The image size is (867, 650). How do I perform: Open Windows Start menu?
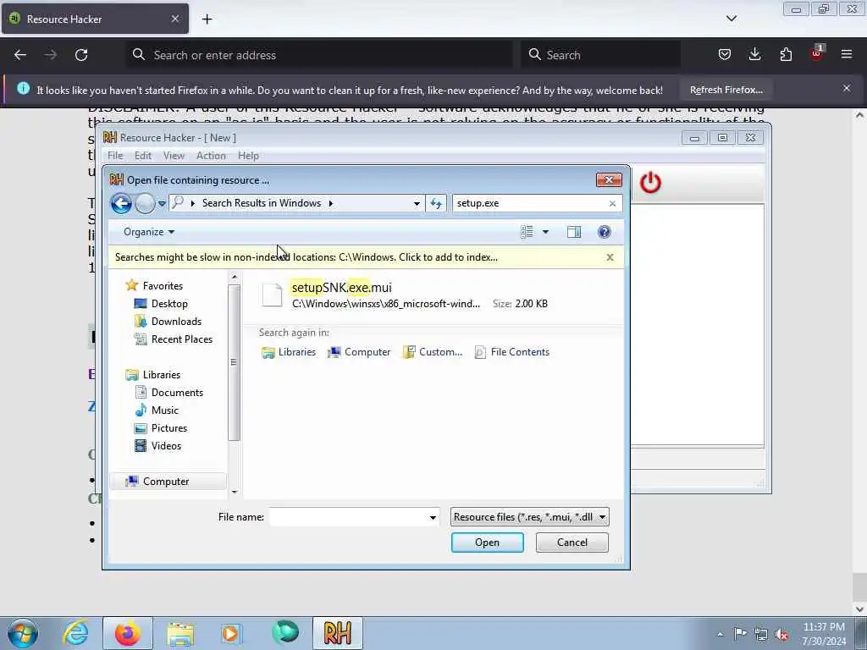pyautogui.click(x=23, y=633)
